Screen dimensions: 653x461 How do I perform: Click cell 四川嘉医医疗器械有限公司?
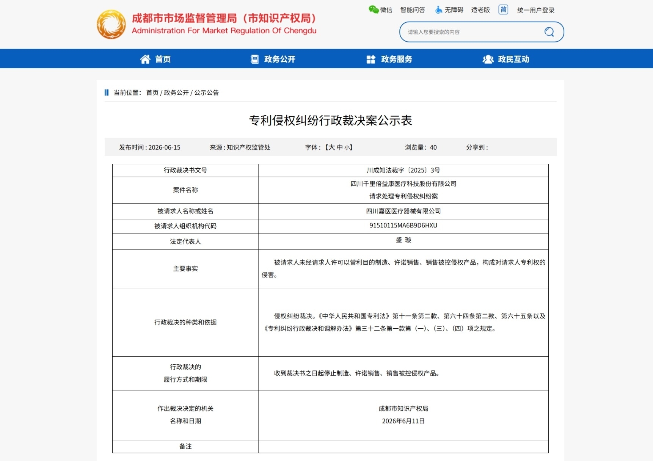(403, 211)
